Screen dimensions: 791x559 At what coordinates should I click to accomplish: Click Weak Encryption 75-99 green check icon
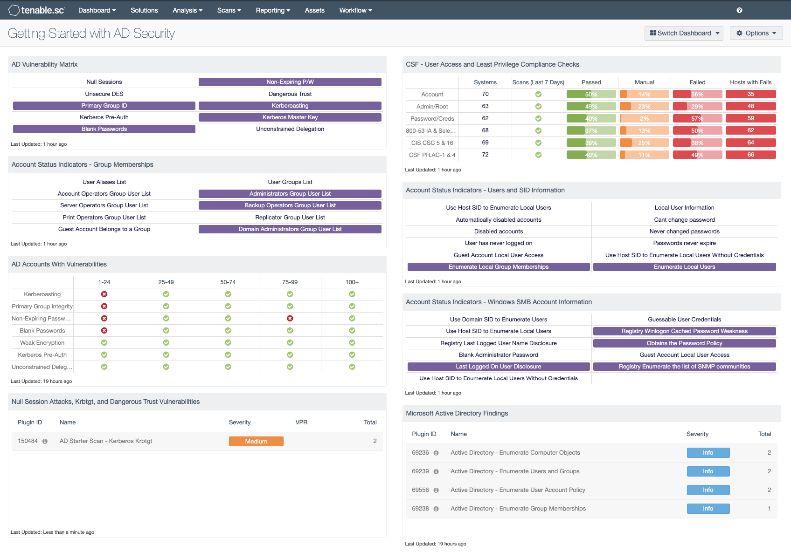point(290,343)
